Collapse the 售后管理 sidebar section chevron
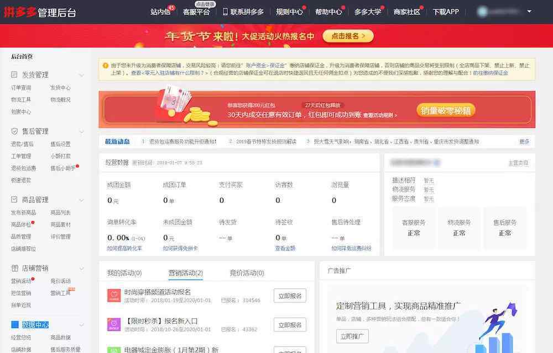 tap(81, 131)
